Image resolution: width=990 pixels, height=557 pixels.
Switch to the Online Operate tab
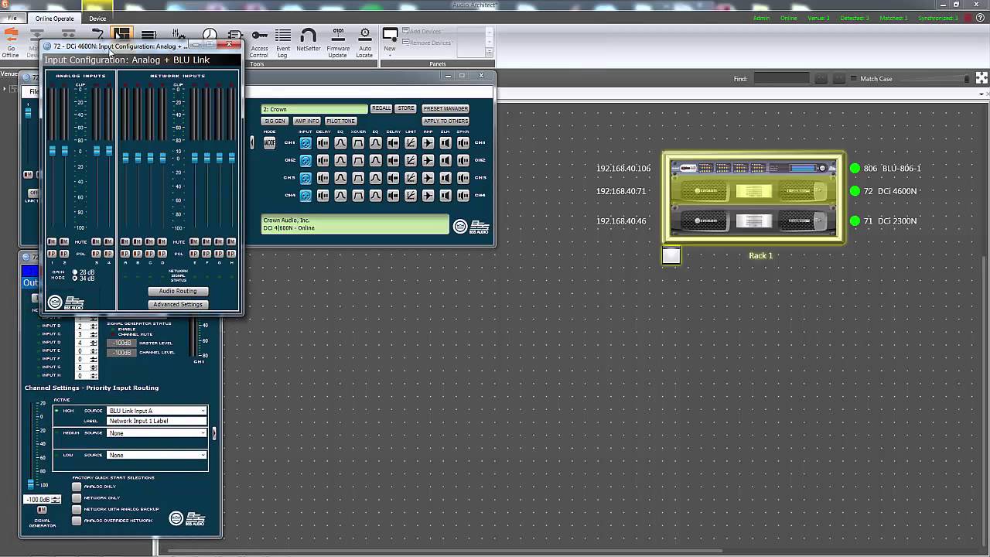tap(55, 18)
